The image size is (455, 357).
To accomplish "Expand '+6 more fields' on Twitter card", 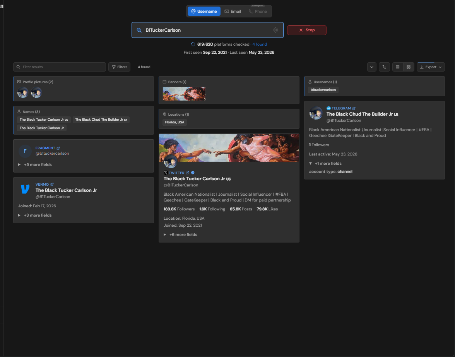I will (180, 235).
